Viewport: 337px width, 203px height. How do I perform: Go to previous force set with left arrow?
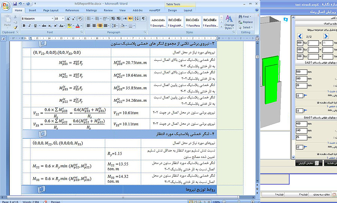click(x=300, y=36)
